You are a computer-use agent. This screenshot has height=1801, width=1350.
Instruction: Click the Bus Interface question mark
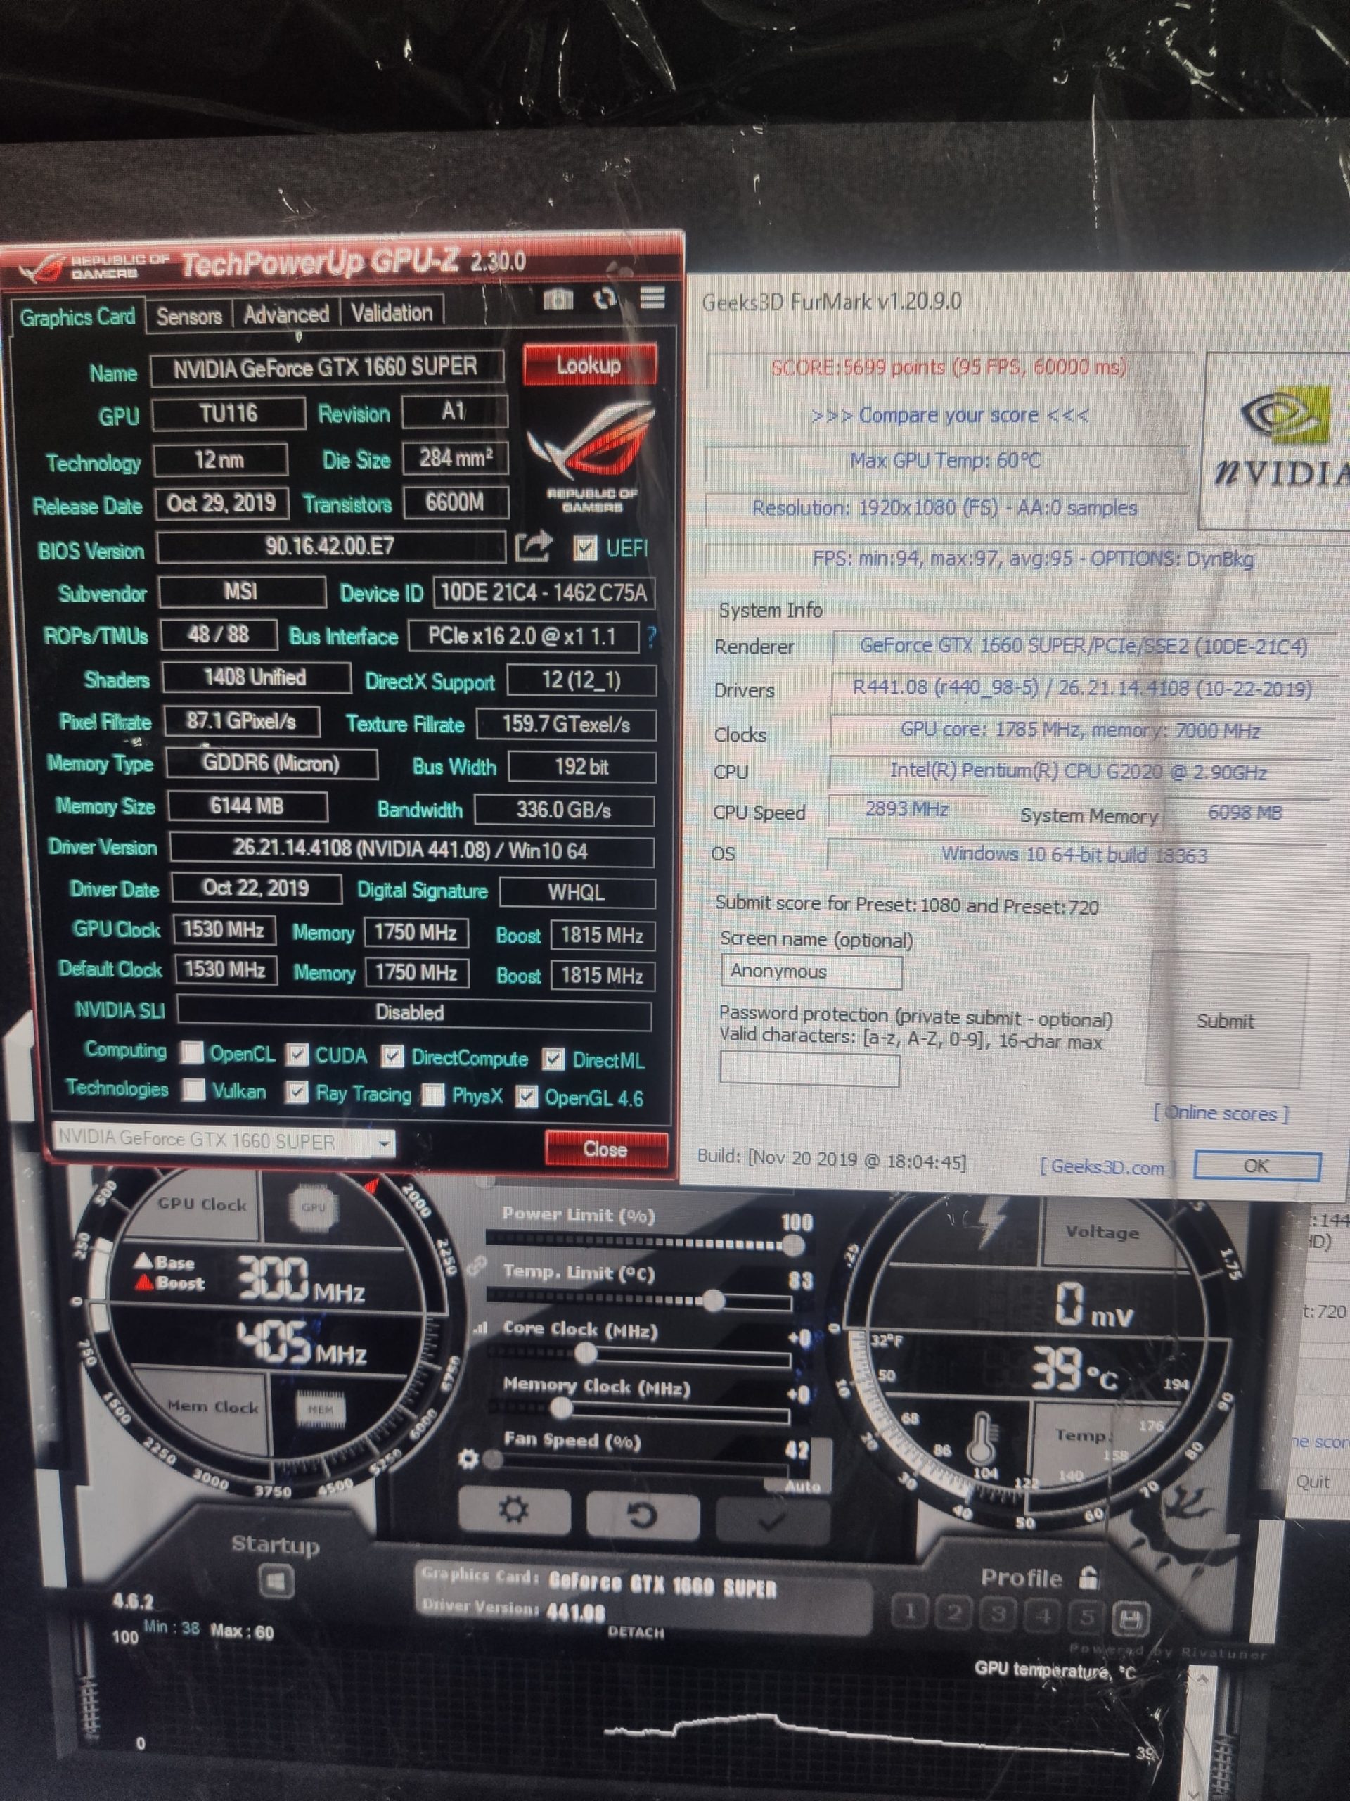point(652,637)
